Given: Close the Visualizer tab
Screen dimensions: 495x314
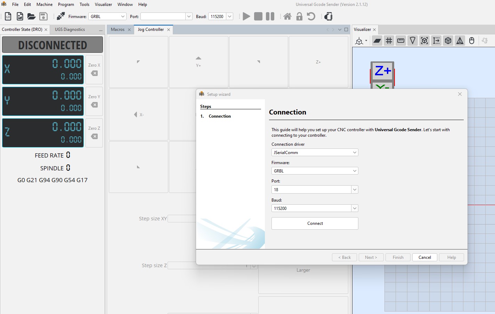Looking at the screenshot, I should [x=374, y=30].
